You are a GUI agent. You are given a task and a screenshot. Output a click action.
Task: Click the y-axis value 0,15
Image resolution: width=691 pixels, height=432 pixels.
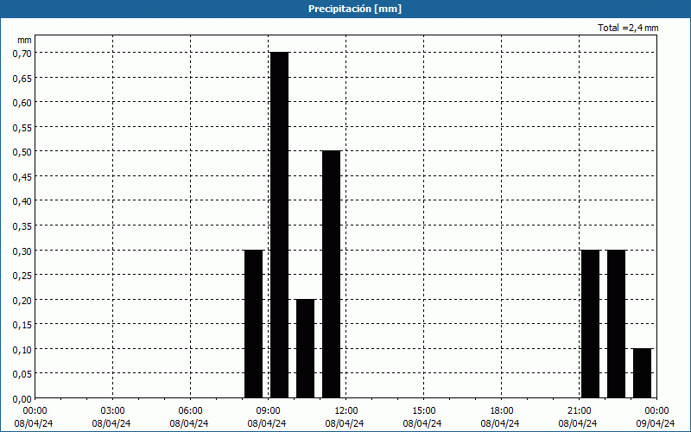[22, 325]
